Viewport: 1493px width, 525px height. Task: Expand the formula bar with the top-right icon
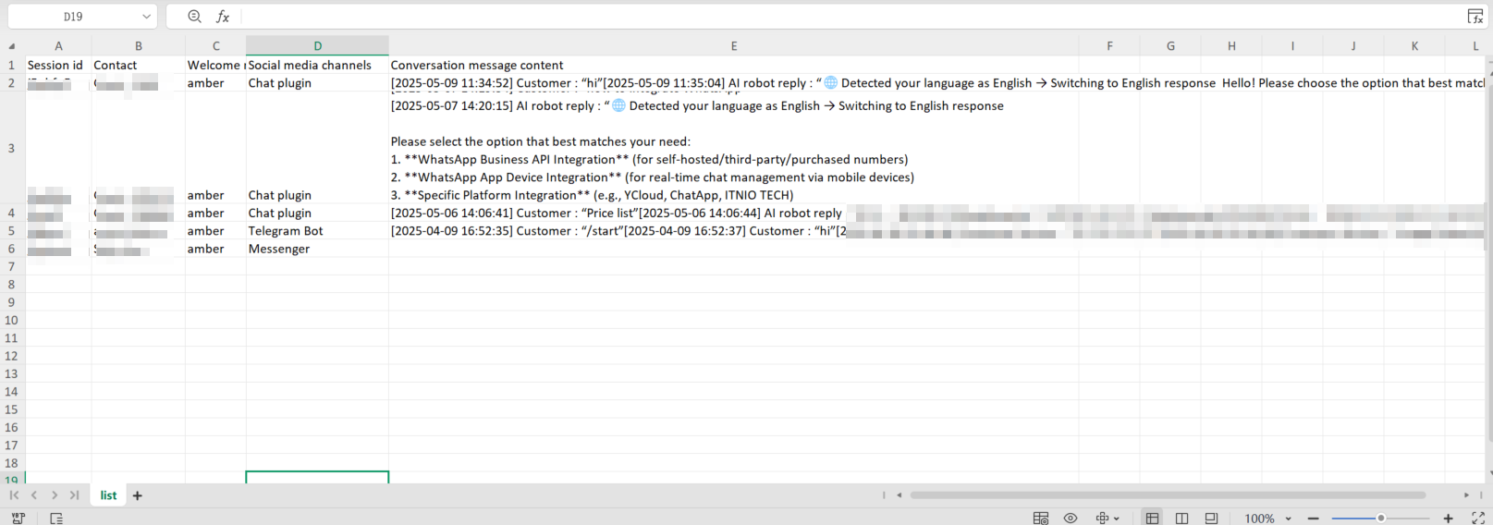1475,17
